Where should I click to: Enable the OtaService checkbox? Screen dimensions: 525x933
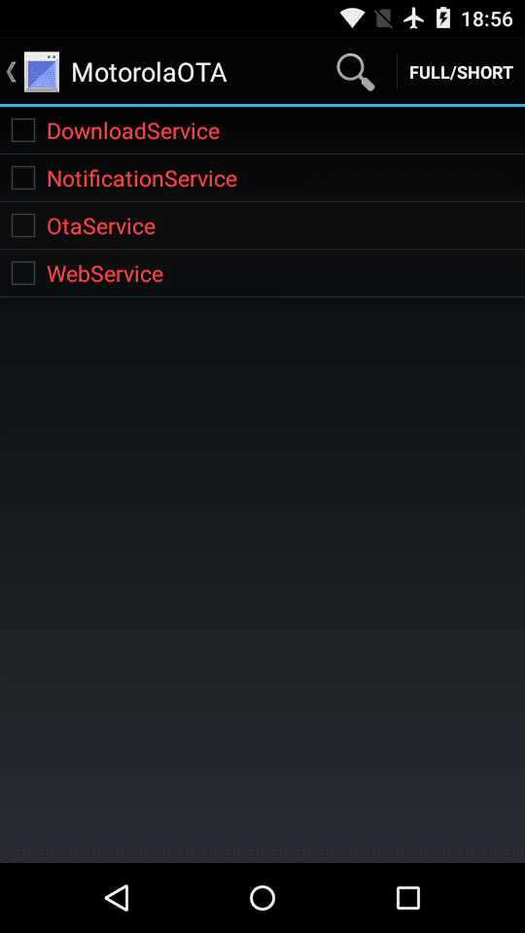(23, 225)
